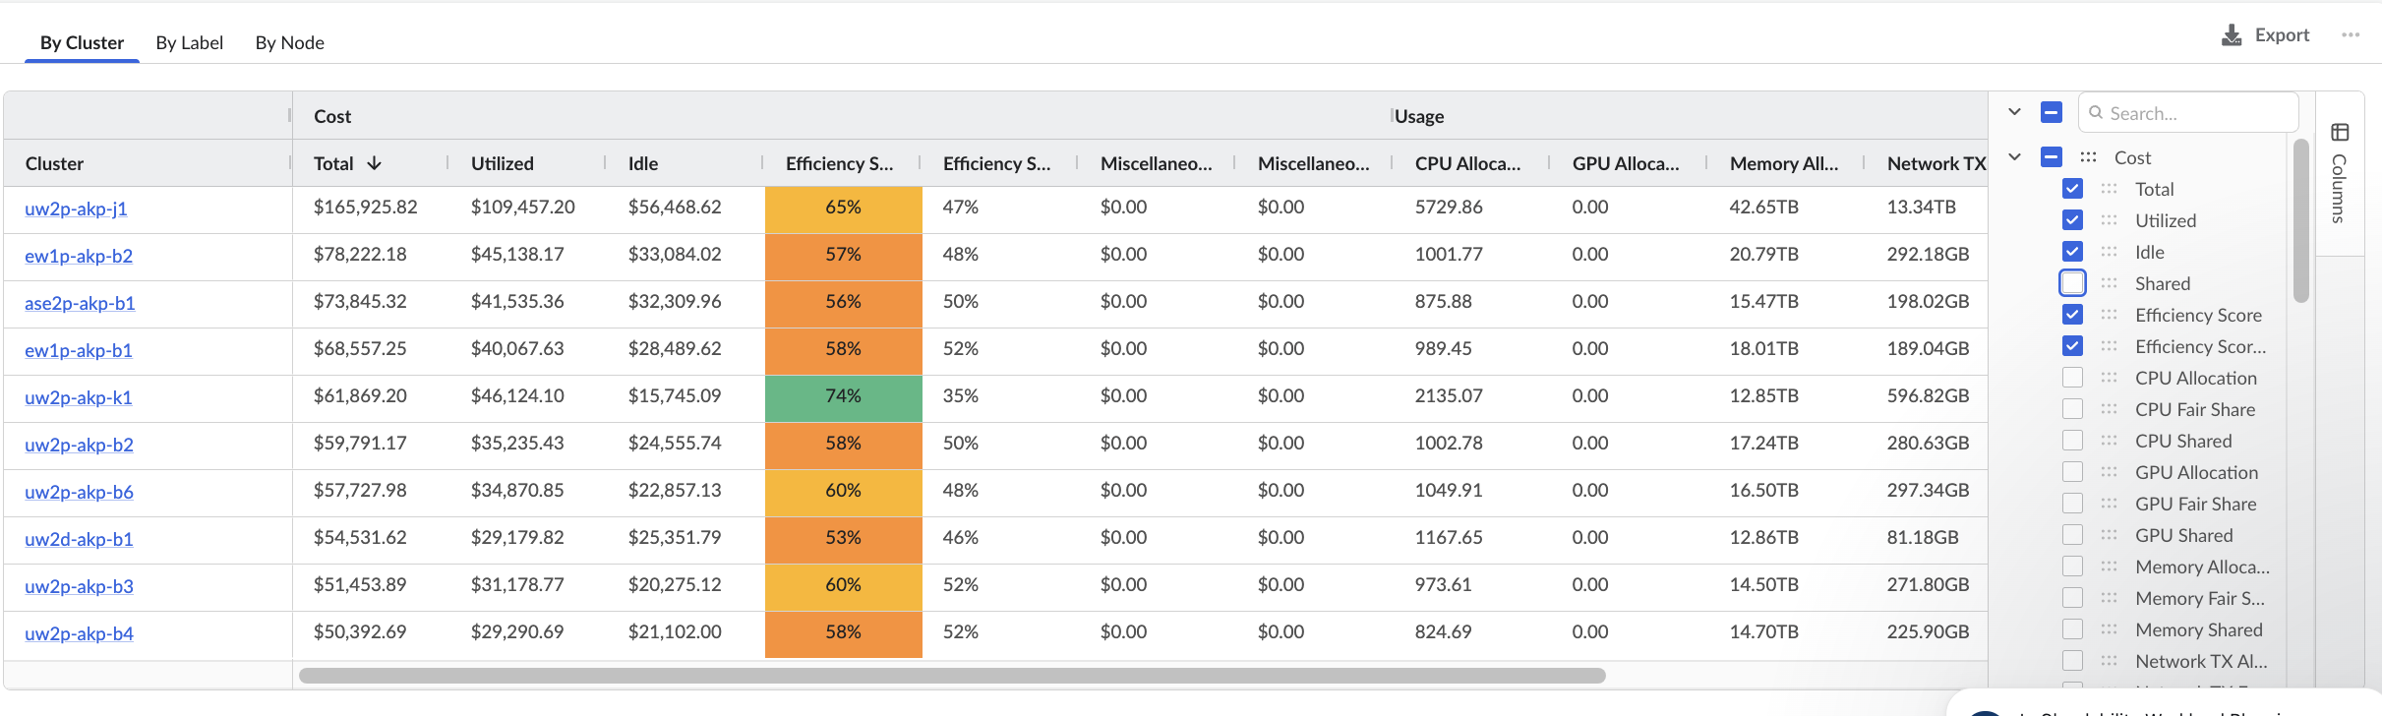
Task: Open the uw2p-akp-j1 cluster link
Action: click(x=76, y=209)
